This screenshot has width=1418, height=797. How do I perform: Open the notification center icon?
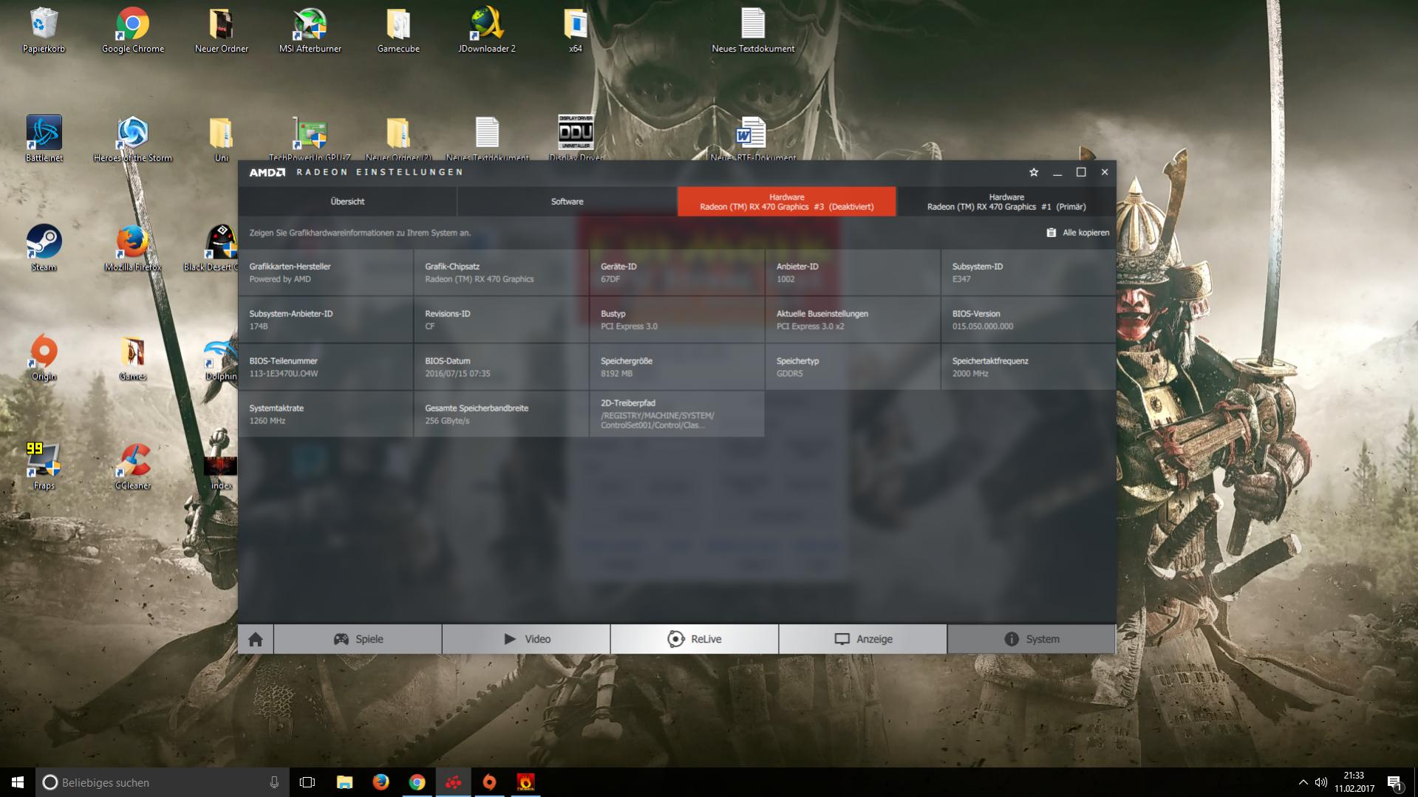click(1395, 782)
